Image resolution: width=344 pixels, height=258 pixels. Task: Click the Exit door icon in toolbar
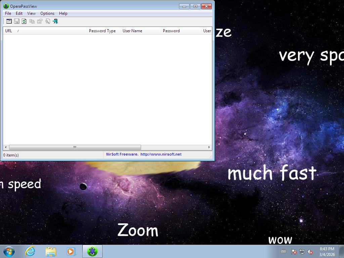[55, 21]
